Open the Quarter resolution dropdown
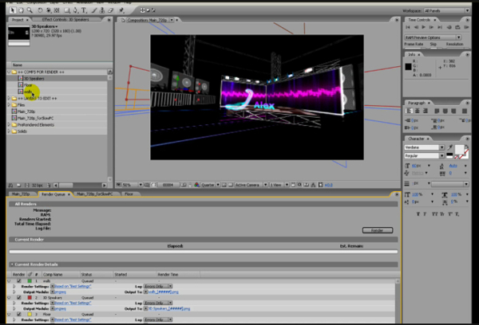The image size is (479, 325). (210, 185)
